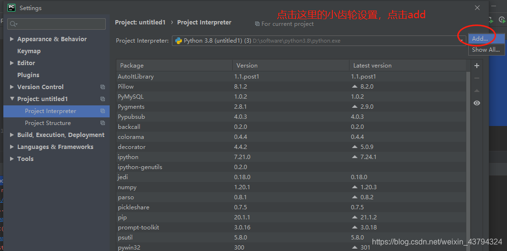Click the settings search input field
Screen dimensions: 507x251
point(56,24)
